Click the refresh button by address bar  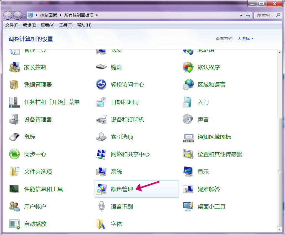tap(248, 15)
